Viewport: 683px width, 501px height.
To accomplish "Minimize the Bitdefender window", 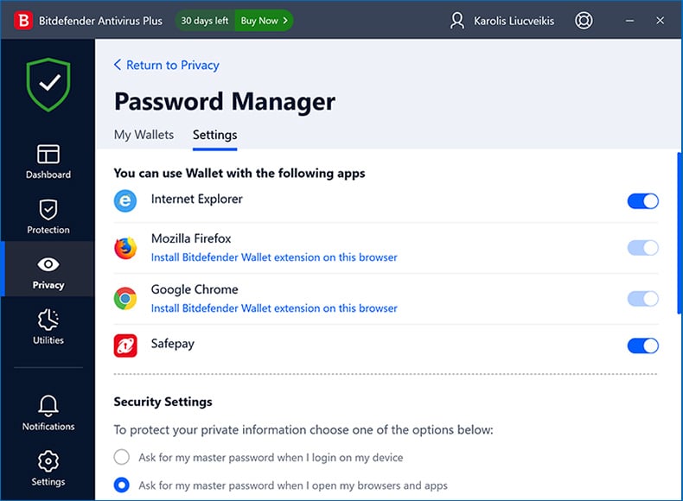I will (x=629, y=21).
